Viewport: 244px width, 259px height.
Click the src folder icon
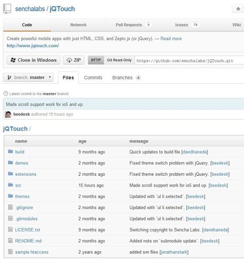(x=10, y=185)
